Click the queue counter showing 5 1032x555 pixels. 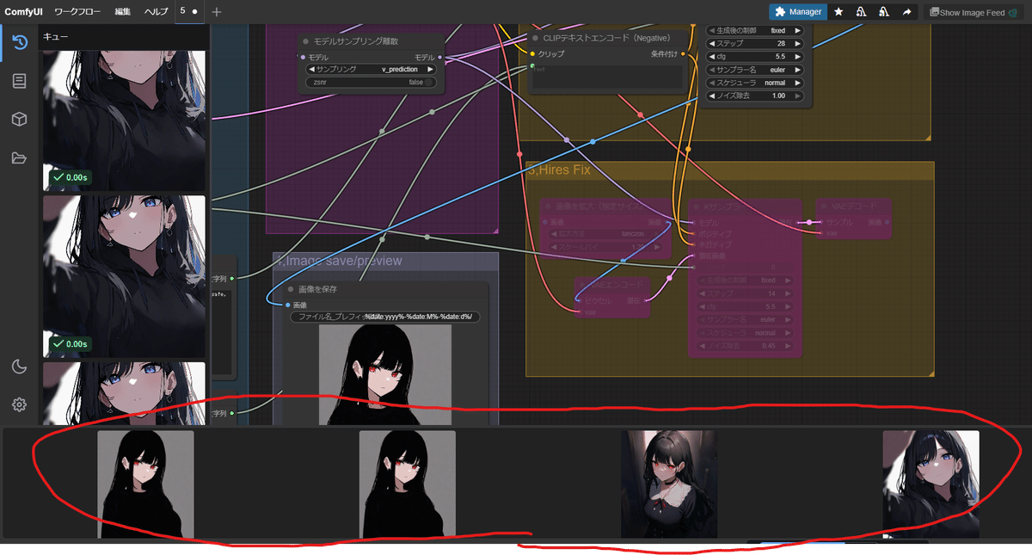point(185,11)
